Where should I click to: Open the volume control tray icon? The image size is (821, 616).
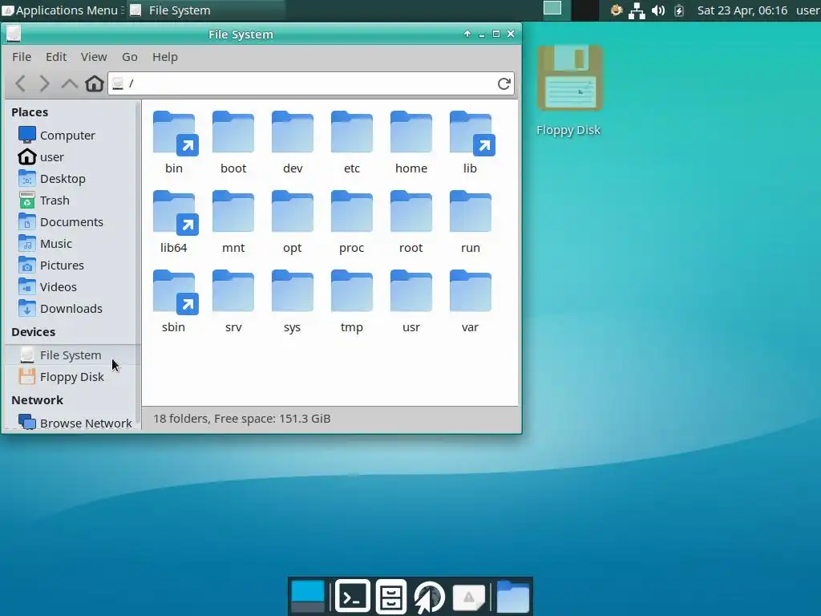click(x=658, y=10)
